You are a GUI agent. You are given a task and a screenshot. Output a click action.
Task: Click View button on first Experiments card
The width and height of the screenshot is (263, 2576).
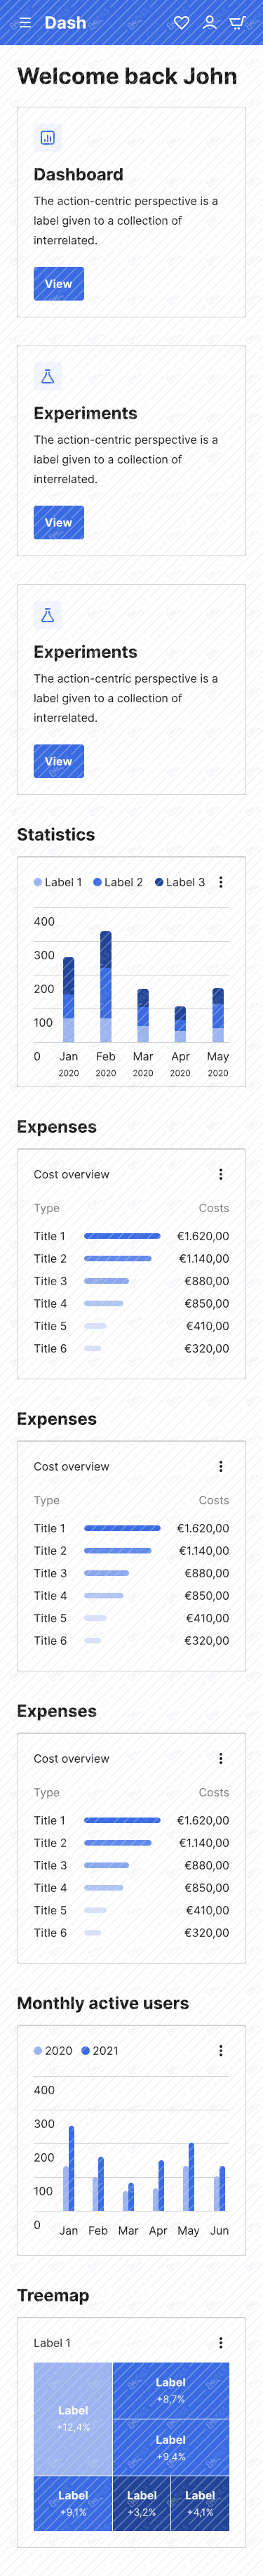[58, 522]
